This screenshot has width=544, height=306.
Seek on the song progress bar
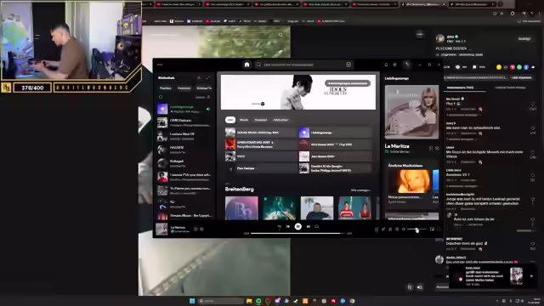pos(297,234)
